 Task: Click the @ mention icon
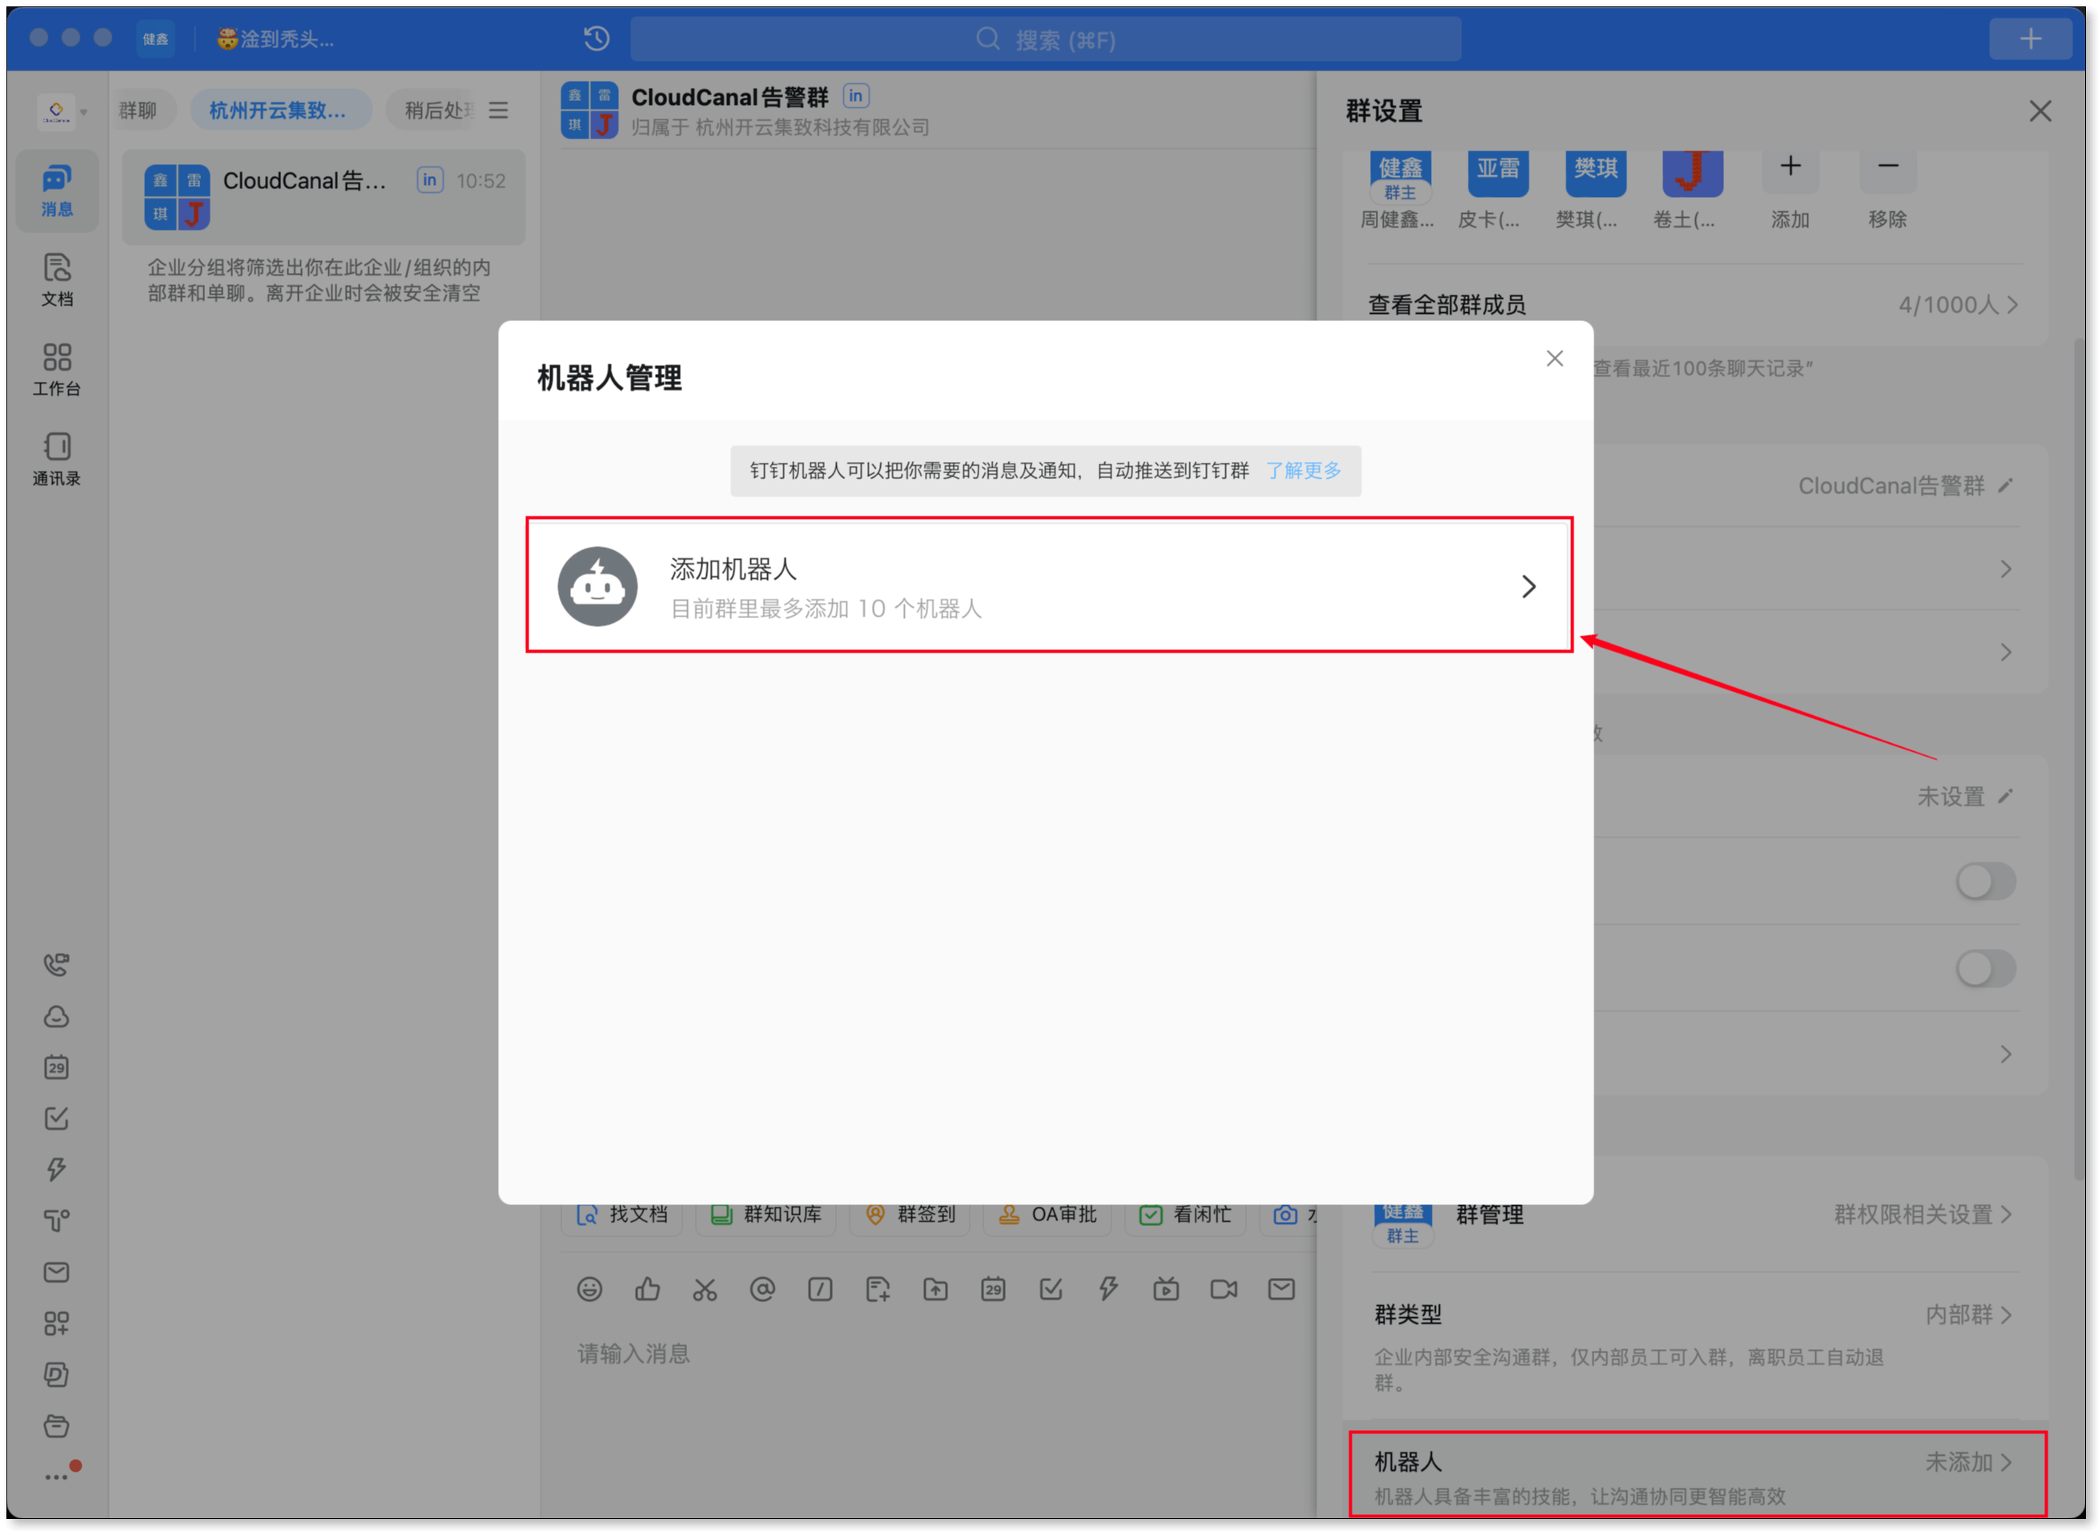[762, 1289]
